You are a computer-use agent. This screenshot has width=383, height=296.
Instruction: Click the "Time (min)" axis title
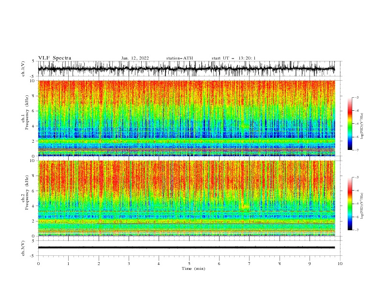193,268
